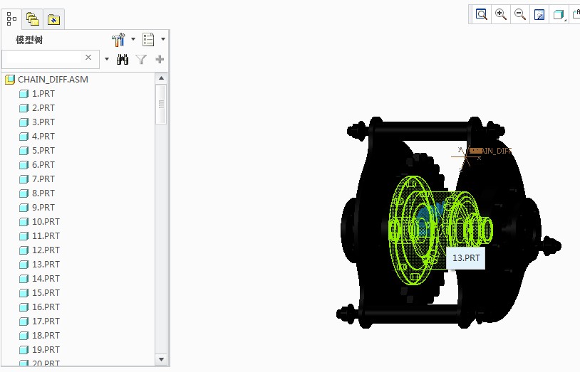580x372 pixels.
Task: Click the assembly icon beside CHAIN_DIFF.ASM
Action: click(10, 80)
